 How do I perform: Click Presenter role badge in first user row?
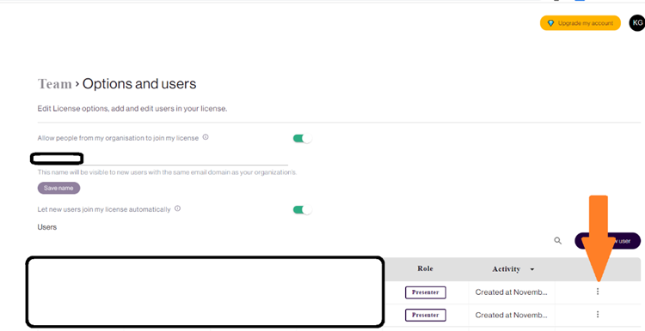click(426, 292)
